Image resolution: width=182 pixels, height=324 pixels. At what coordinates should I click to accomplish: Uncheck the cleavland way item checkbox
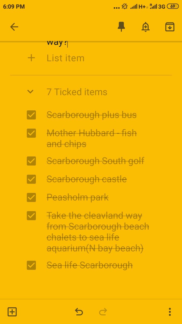(x=31, y=216)
